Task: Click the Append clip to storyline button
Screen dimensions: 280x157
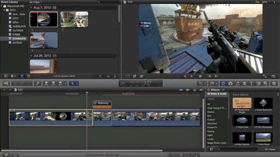Action: 60,83
